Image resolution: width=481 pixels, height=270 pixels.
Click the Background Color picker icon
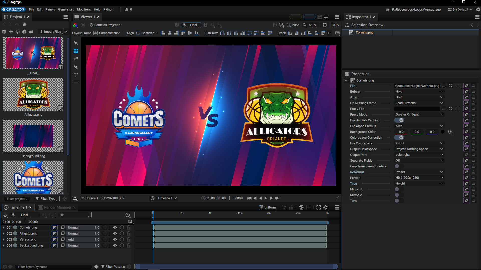pos(450,132)
